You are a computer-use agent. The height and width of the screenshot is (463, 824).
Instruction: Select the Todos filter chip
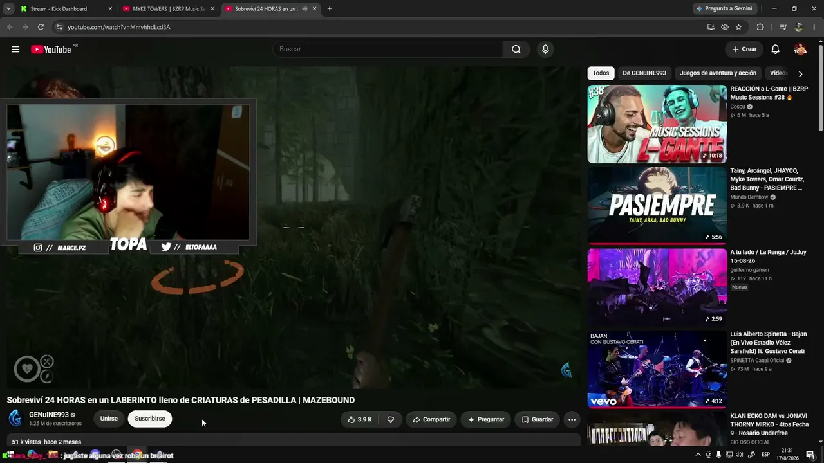click(601, 73)
